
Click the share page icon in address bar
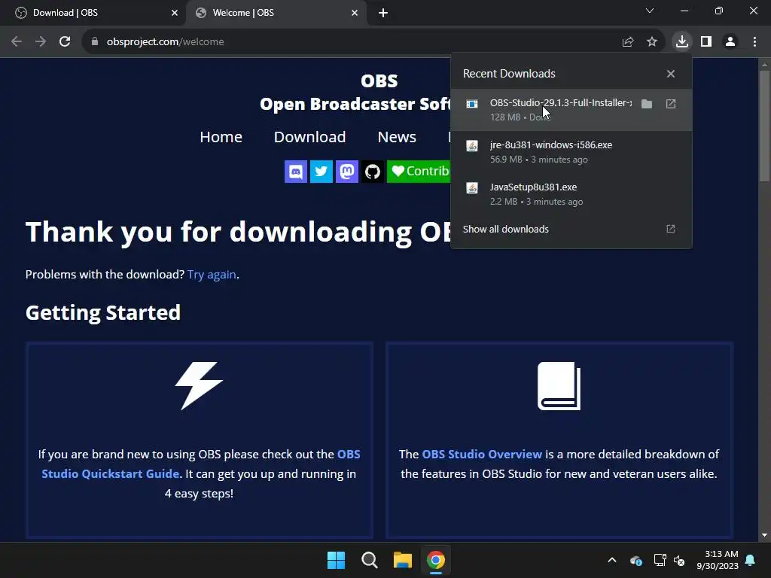click(x=627, y=42)
